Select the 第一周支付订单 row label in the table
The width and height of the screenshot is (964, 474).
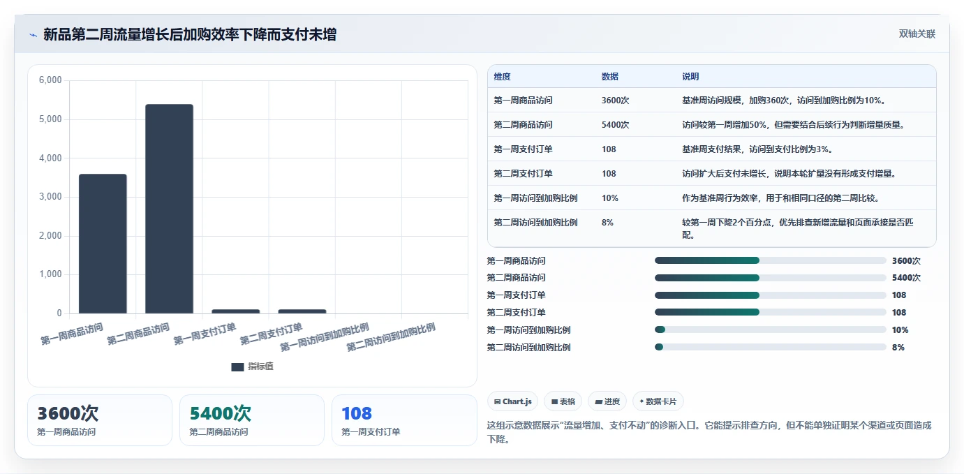[523, 149]
